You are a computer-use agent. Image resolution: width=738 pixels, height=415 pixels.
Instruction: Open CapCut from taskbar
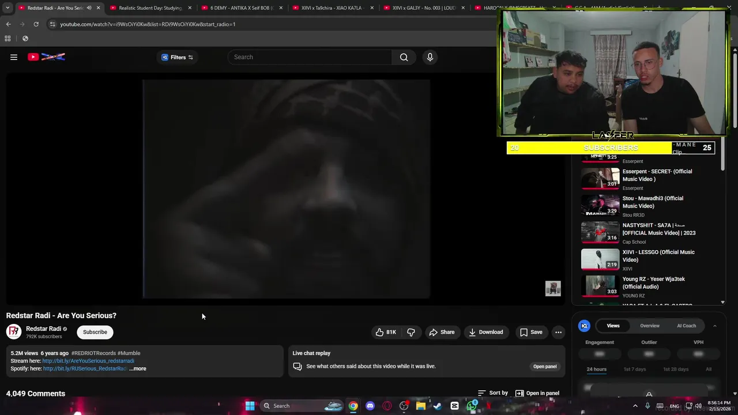[454, 406]
